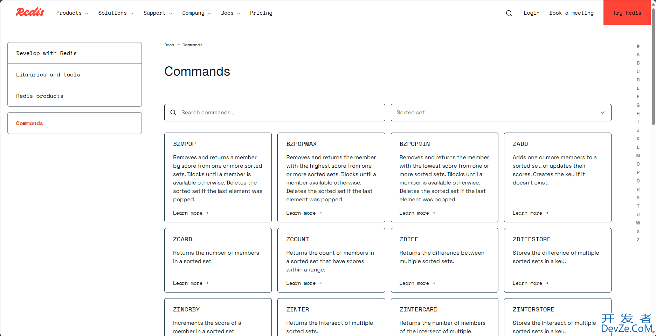Jump to letter B in alphabet index
This screenshot has height=336, width=656.
pos(638,63)
